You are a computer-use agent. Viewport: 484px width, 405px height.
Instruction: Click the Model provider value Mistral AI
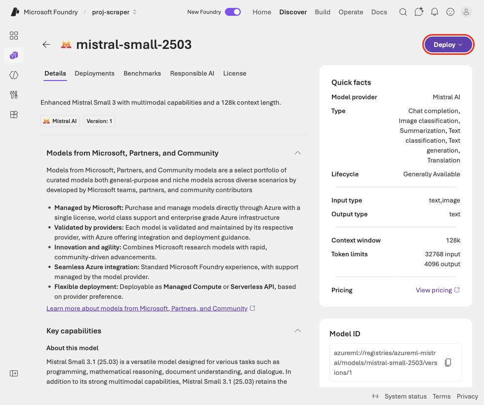pyautogui.click(x=446, y=97)
